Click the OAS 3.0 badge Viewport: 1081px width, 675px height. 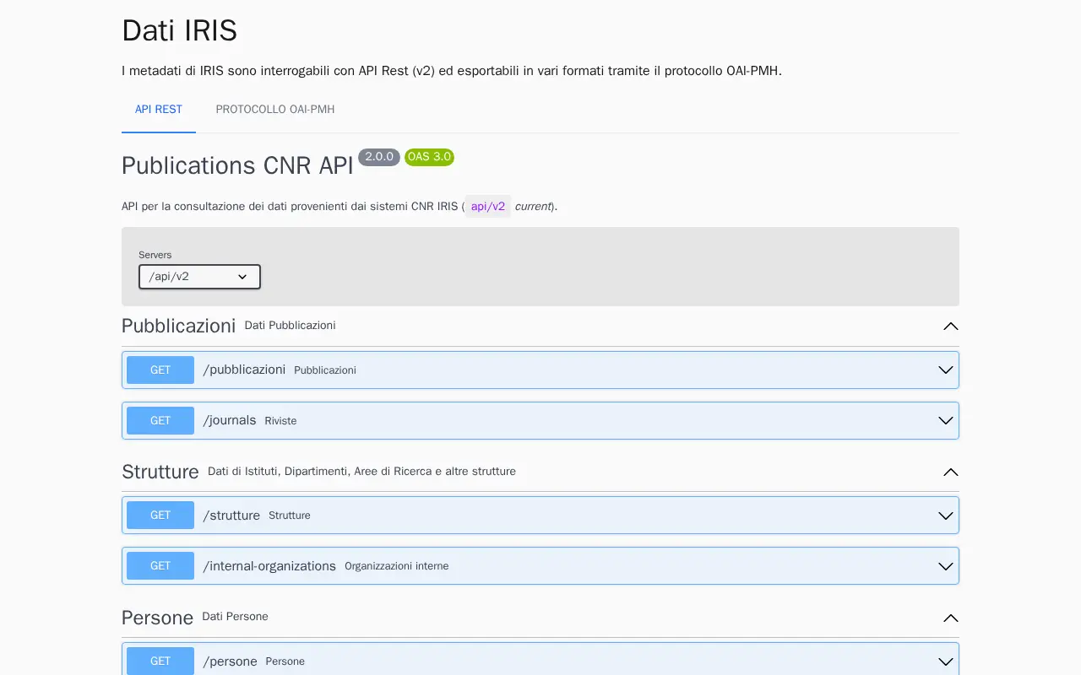429,157
